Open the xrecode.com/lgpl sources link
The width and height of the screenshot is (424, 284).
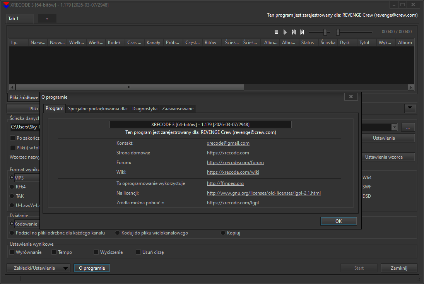(x=233, y=203)
